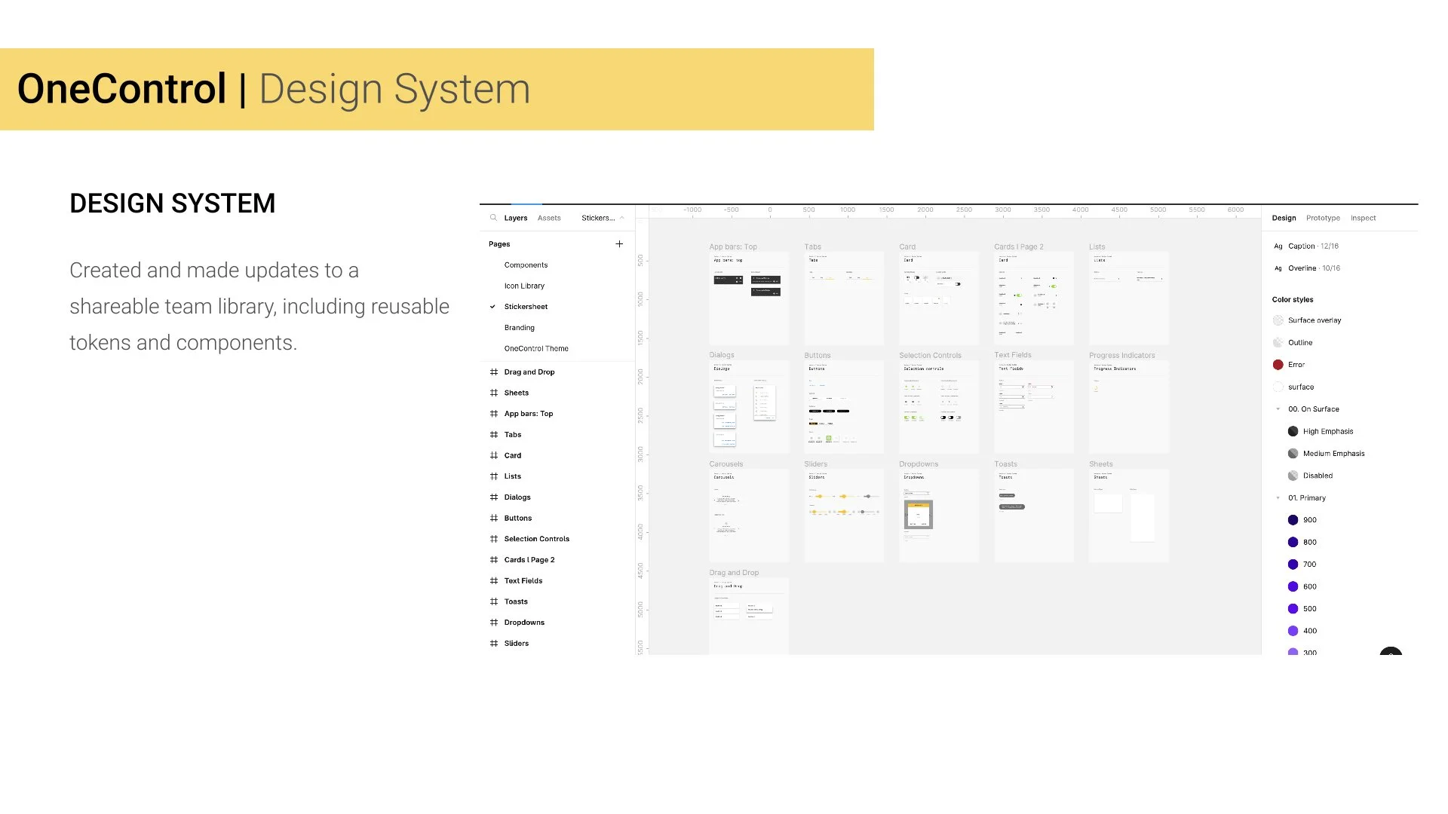Image resolution: width=1448 pixels, height=814 pixels.
Task: Add a new page with plus icon
Action: 619,244
